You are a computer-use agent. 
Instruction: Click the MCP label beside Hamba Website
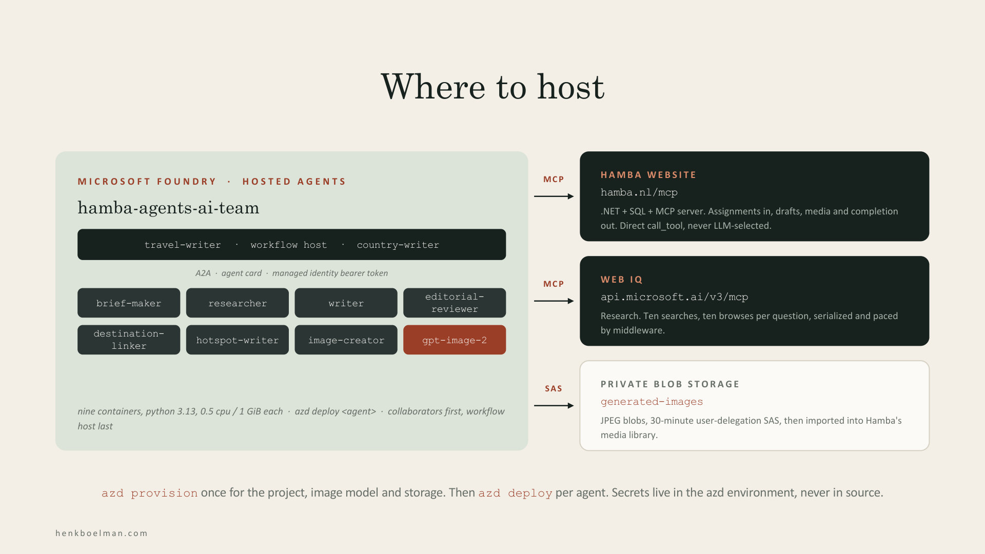click(554, 180)
